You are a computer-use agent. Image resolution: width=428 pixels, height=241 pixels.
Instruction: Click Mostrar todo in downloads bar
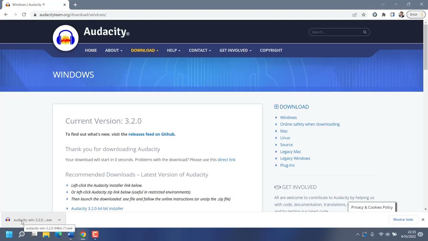(x=403, y=220)
